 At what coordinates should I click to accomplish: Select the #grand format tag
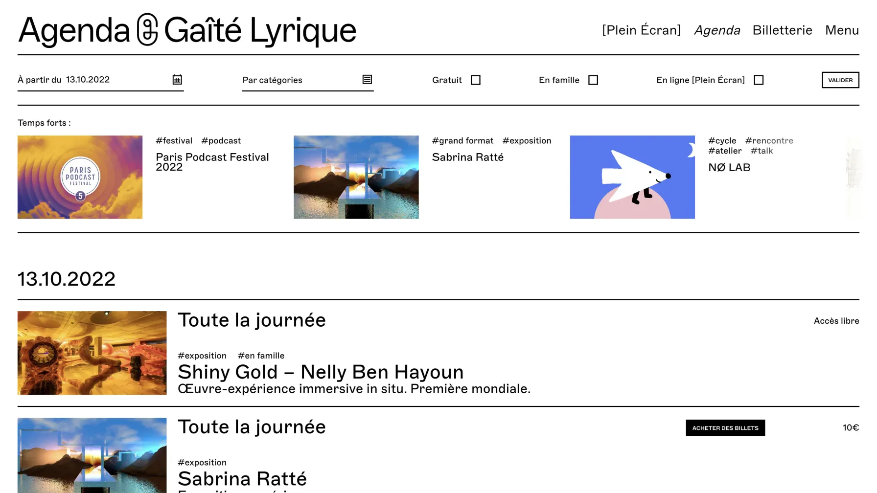coord(462,141)
